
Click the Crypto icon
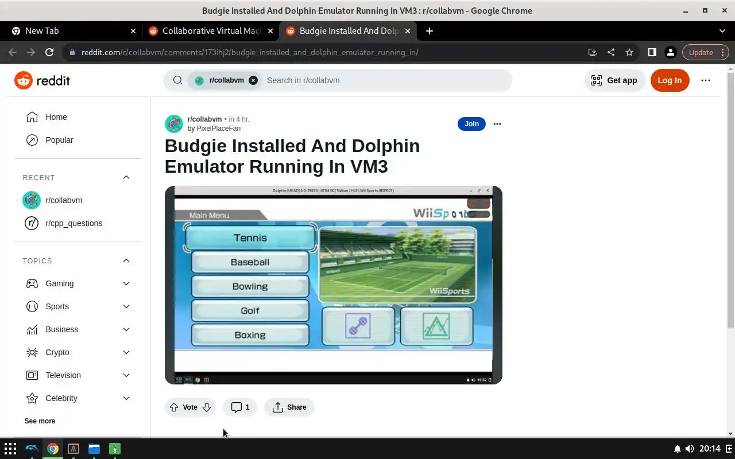(32, 352)
